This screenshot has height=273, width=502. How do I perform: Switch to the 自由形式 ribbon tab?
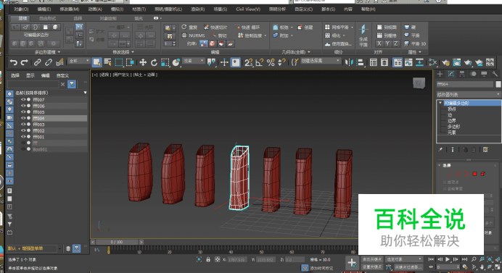click(47, 18)
